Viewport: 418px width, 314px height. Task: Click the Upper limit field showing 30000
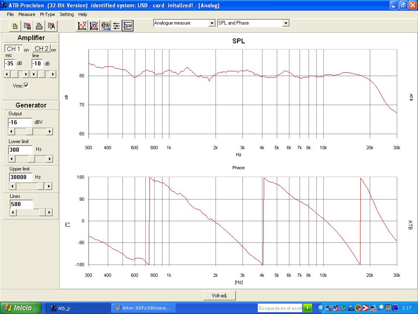[x=21, y=177]
